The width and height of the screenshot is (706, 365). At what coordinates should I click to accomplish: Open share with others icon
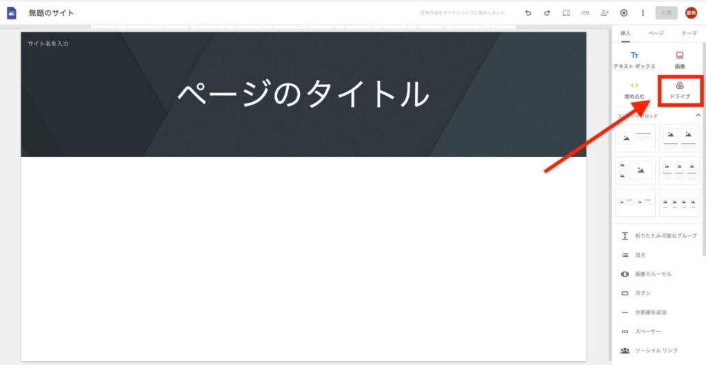tap(605, 13)
